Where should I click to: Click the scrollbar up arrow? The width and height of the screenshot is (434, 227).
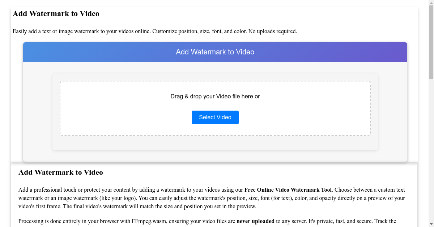click(431, 3)
